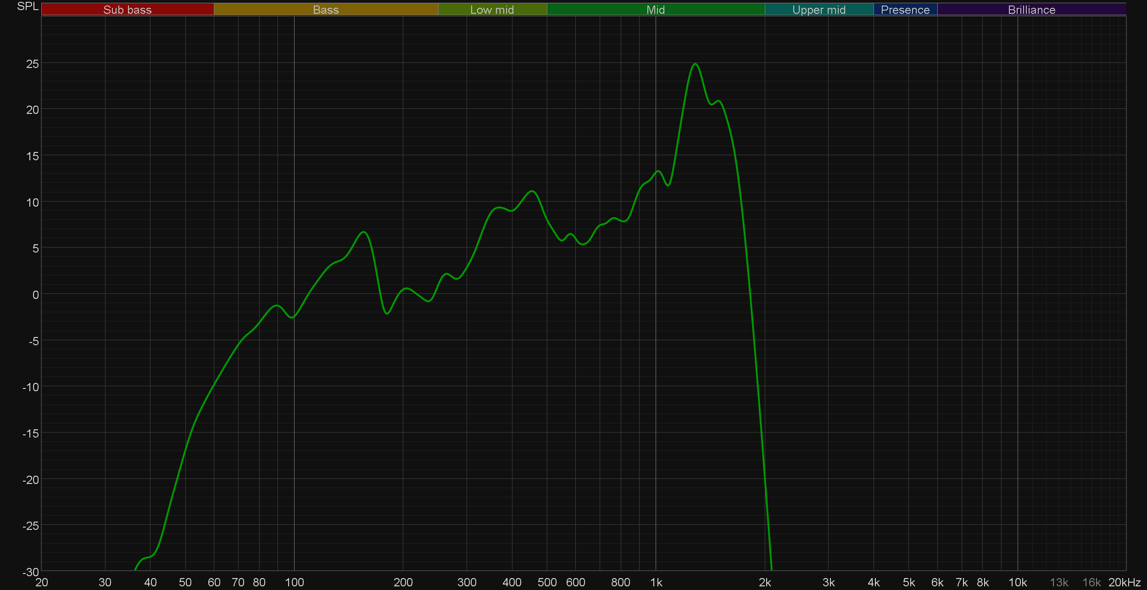Click the 20 Hz frequency axis label
Viewport: 1147px width, 590px height.
(x=42, y=583)
